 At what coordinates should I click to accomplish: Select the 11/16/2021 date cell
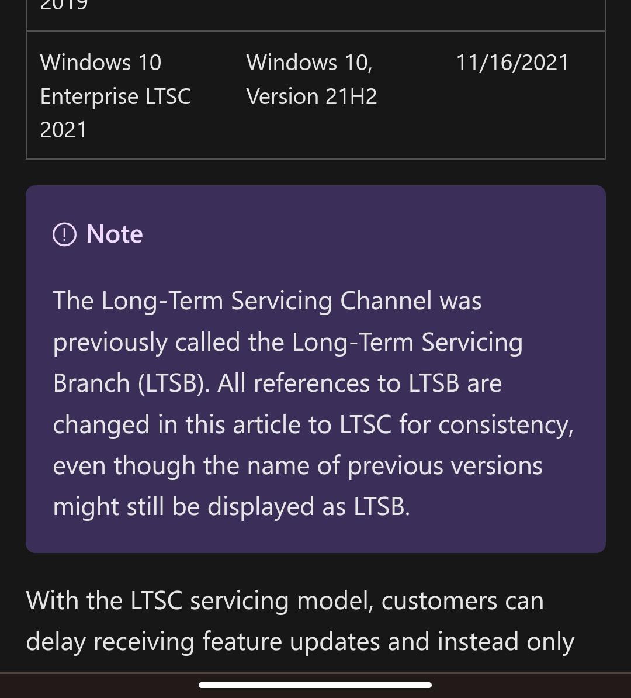[512, 63]
